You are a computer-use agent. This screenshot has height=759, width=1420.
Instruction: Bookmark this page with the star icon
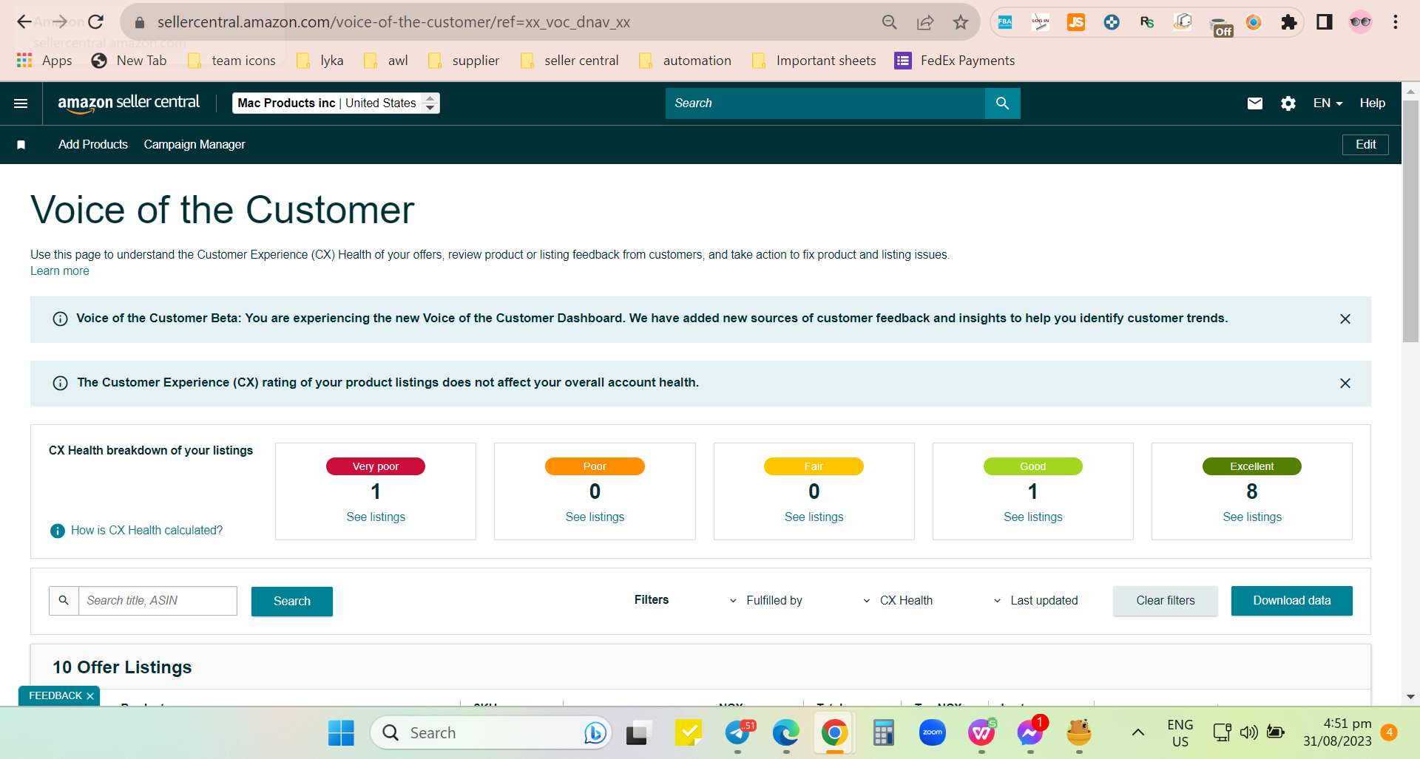pyautogui.click(x=961, y=22)
